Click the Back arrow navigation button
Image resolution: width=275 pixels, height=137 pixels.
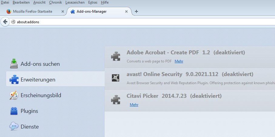(x=5, y=22)
